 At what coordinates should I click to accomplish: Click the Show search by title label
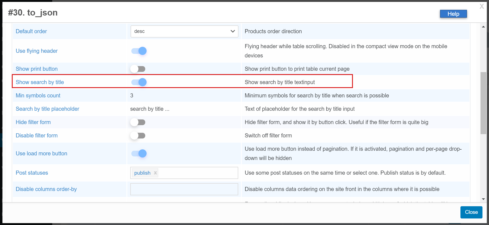click(40, 82)
